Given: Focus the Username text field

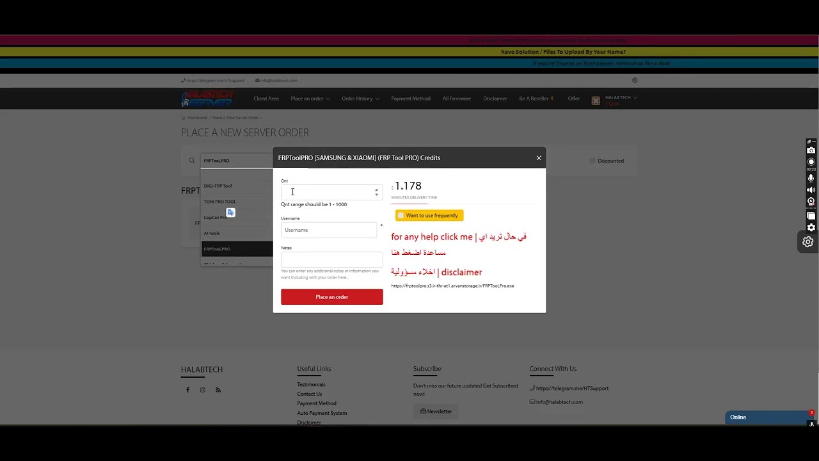Looking at the screenshot, I should (x=329, y=230).
